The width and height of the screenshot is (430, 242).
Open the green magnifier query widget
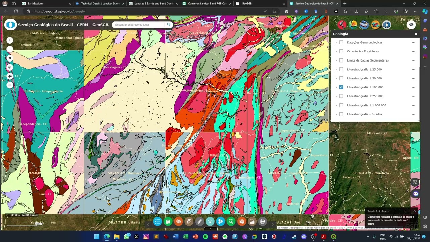(231, 221)
